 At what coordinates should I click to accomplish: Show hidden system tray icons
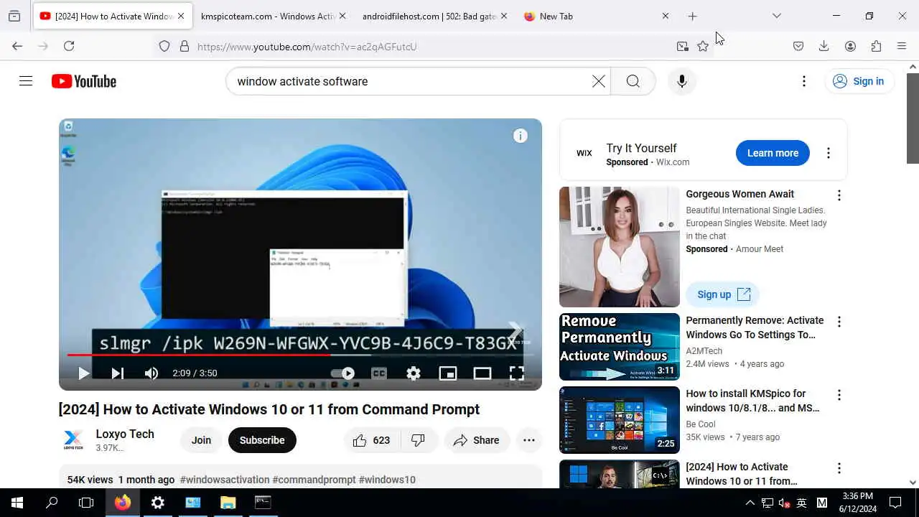click(x=750, y=503)
